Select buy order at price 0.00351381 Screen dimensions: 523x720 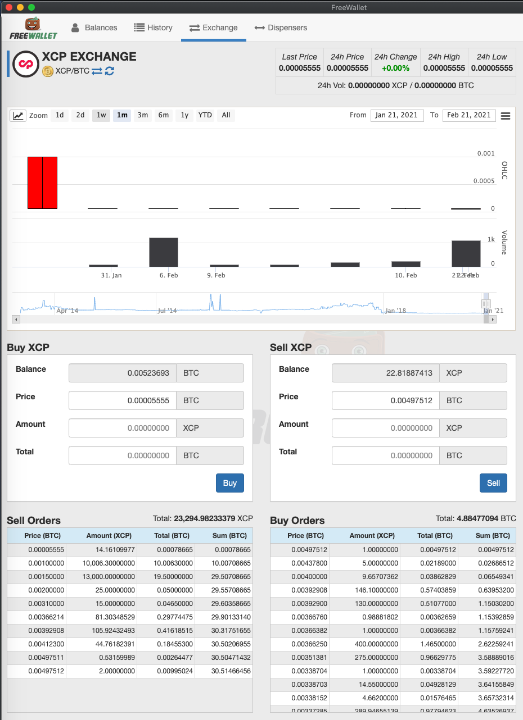[393, 658]
